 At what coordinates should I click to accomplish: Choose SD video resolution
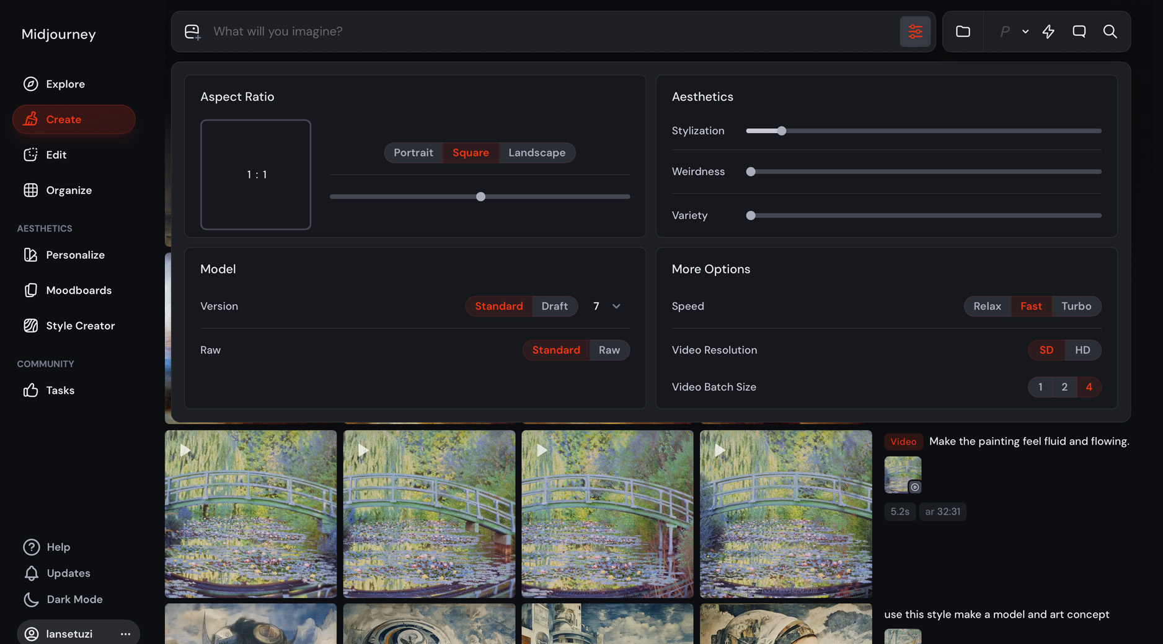click(x=1046, y=350)
